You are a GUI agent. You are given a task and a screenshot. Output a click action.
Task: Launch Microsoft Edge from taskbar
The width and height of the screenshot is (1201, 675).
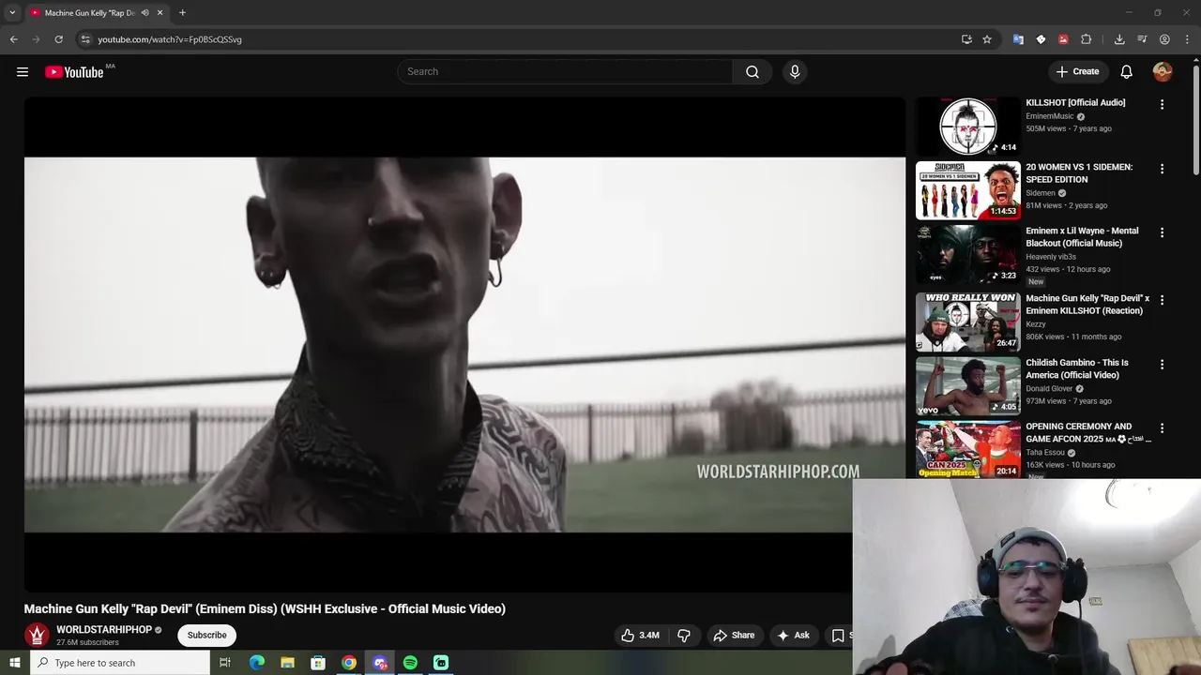pyautogui.click(x=256, y=663)
